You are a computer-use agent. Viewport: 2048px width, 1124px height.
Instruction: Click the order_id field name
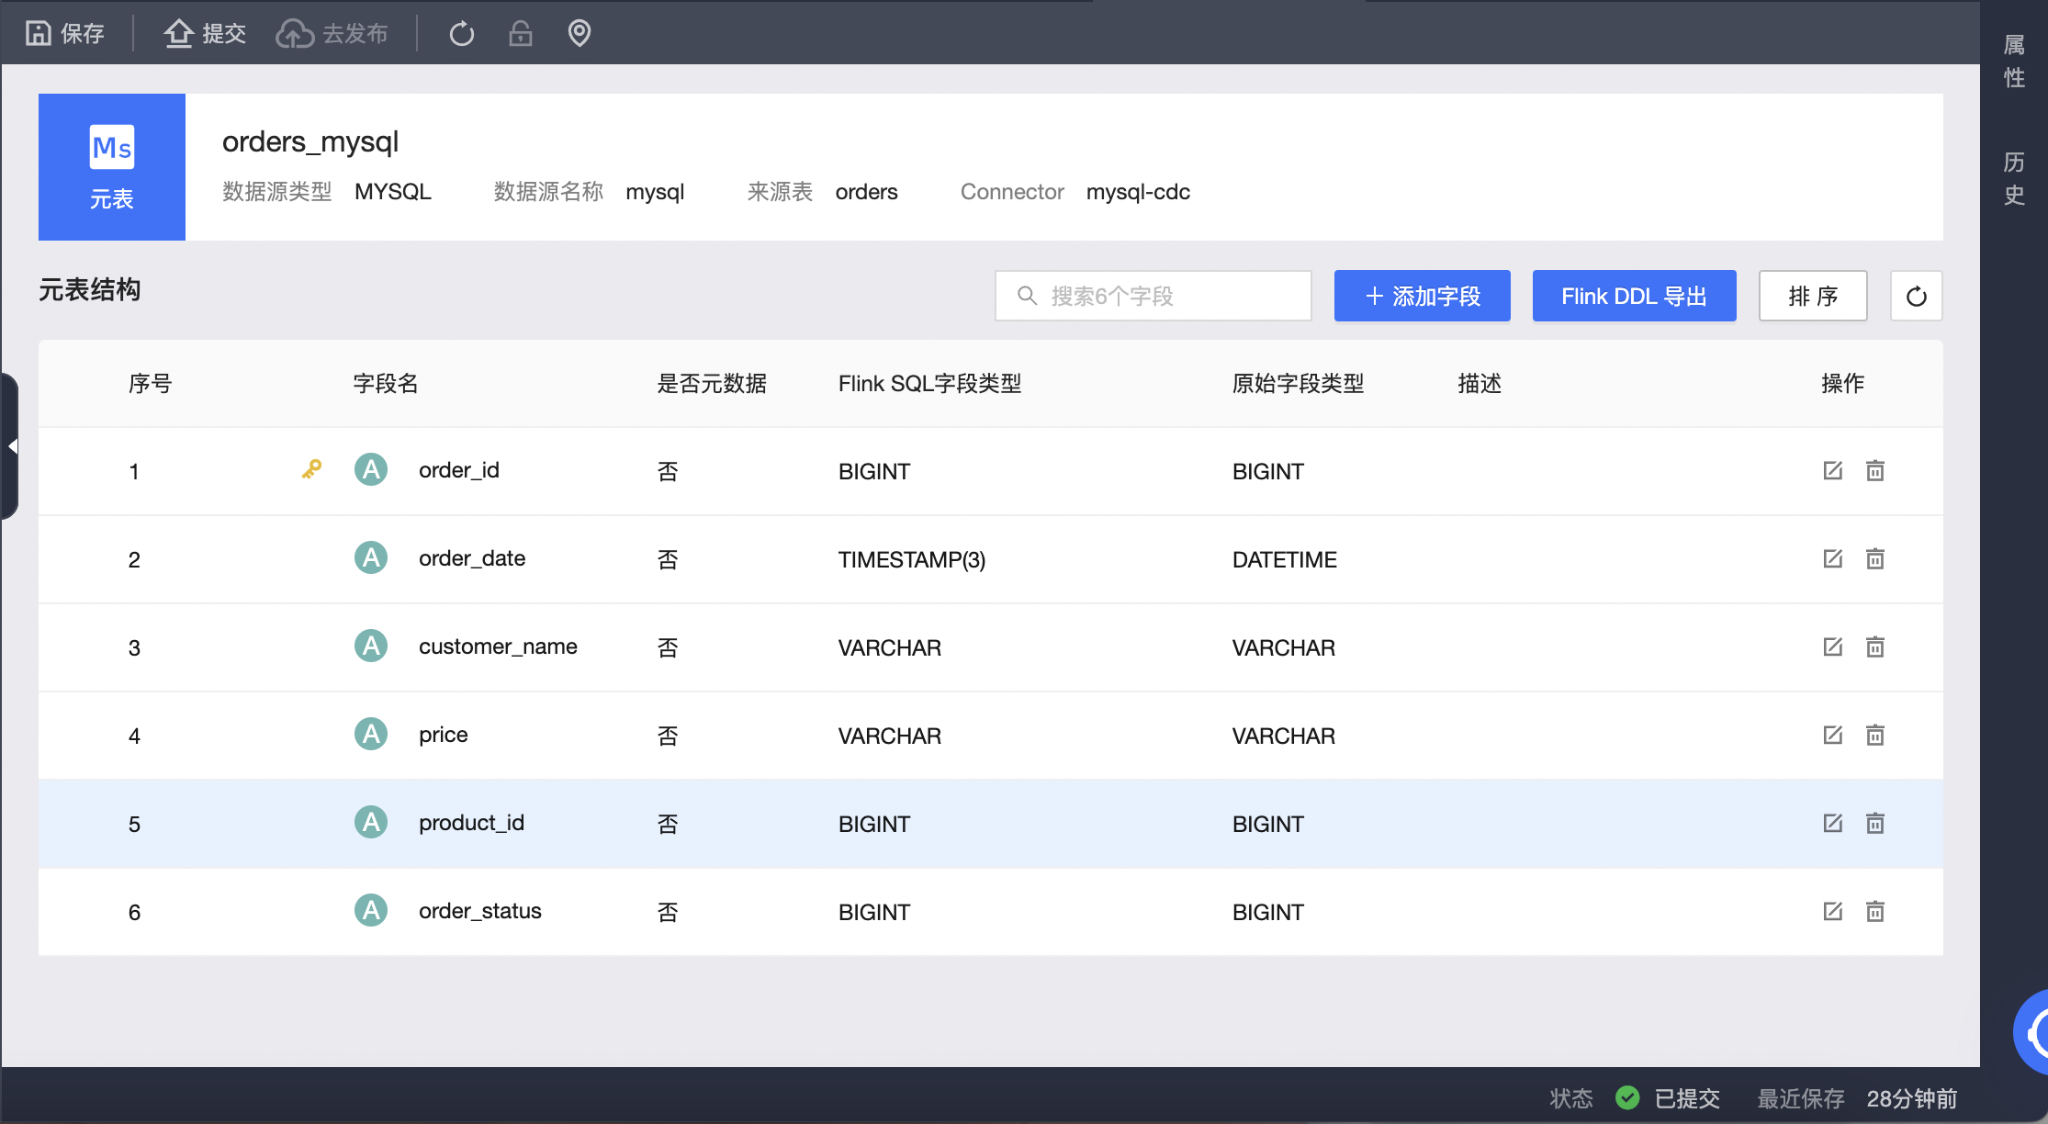pyautogui.click(x=459, y=470)
